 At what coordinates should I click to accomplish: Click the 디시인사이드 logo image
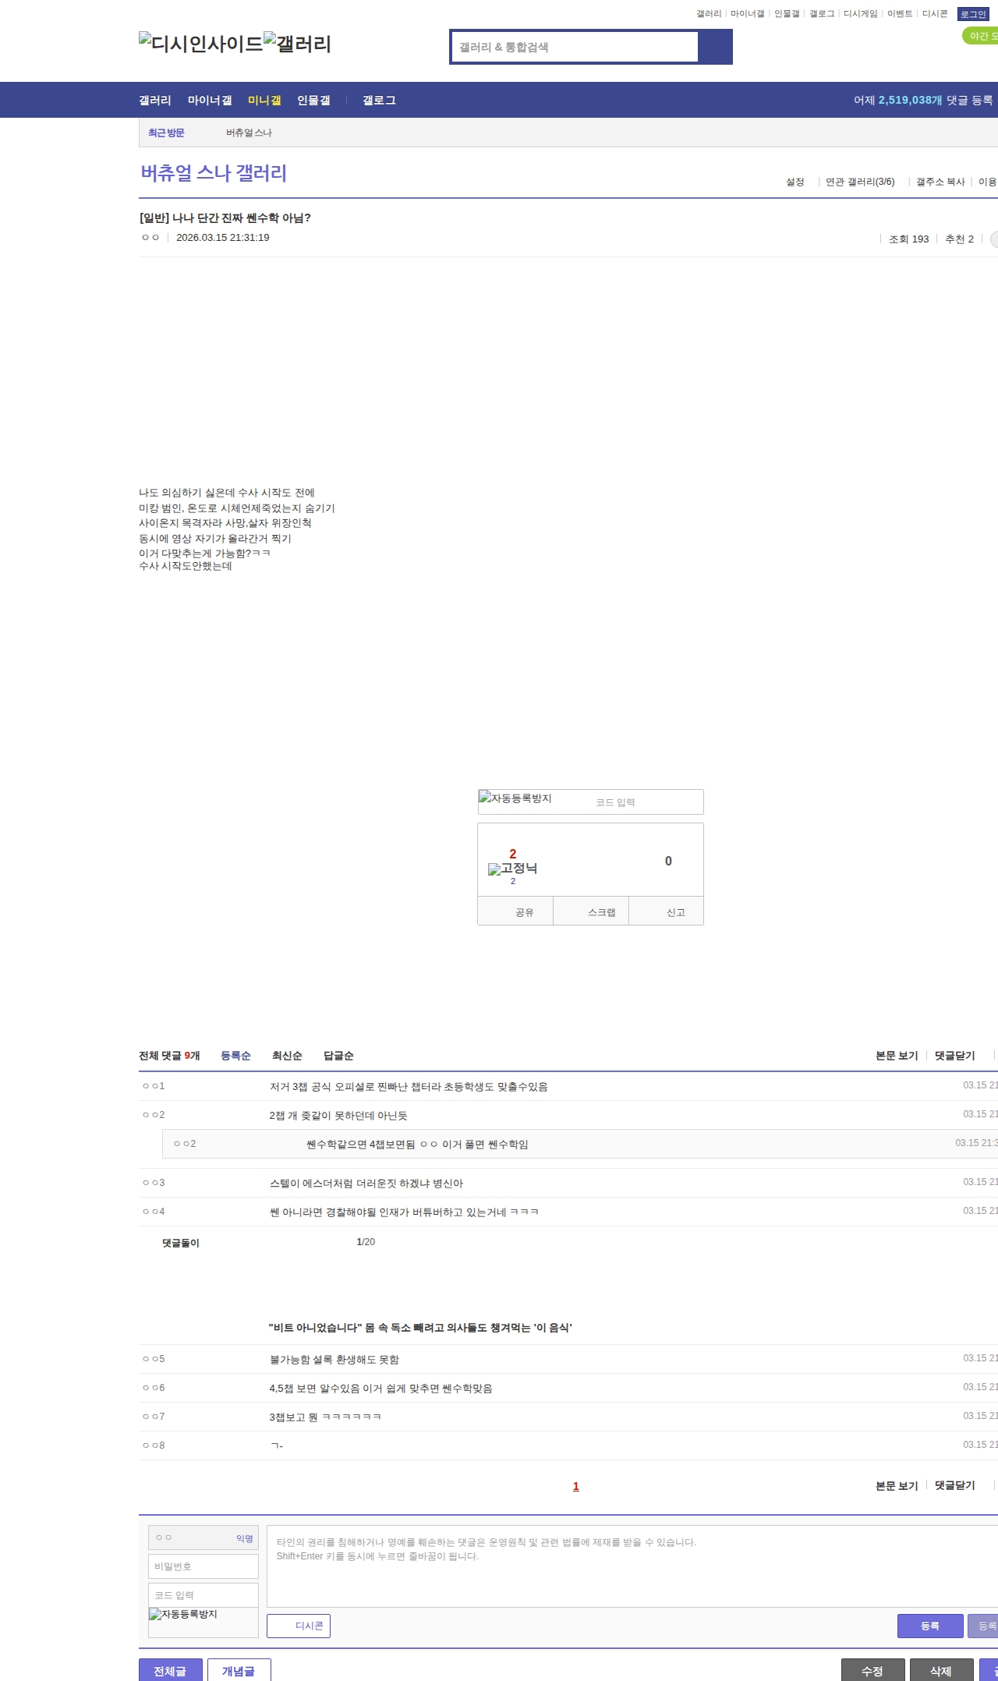click(x=200, y=44)
